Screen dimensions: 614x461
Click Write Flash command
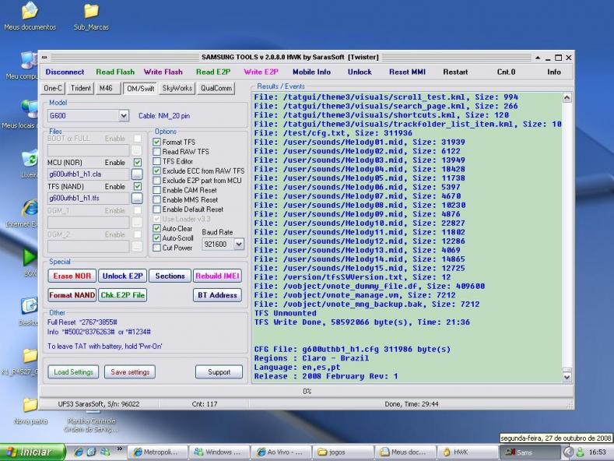pyautogui.click(x=163, y=72)
